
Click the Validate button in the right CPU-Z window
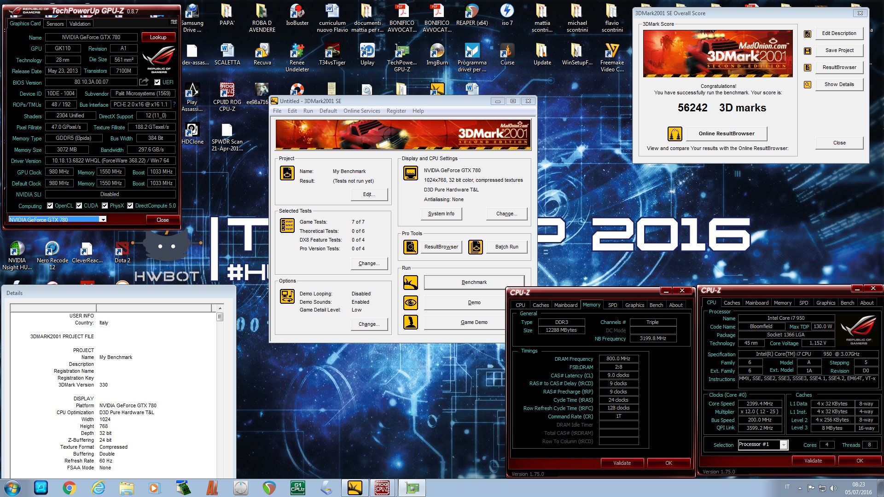[813, 461]
